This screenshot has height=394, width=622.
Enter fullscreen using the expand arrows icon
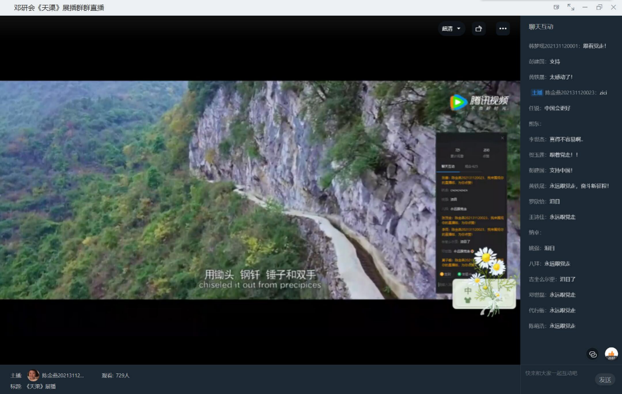(571, 7)
